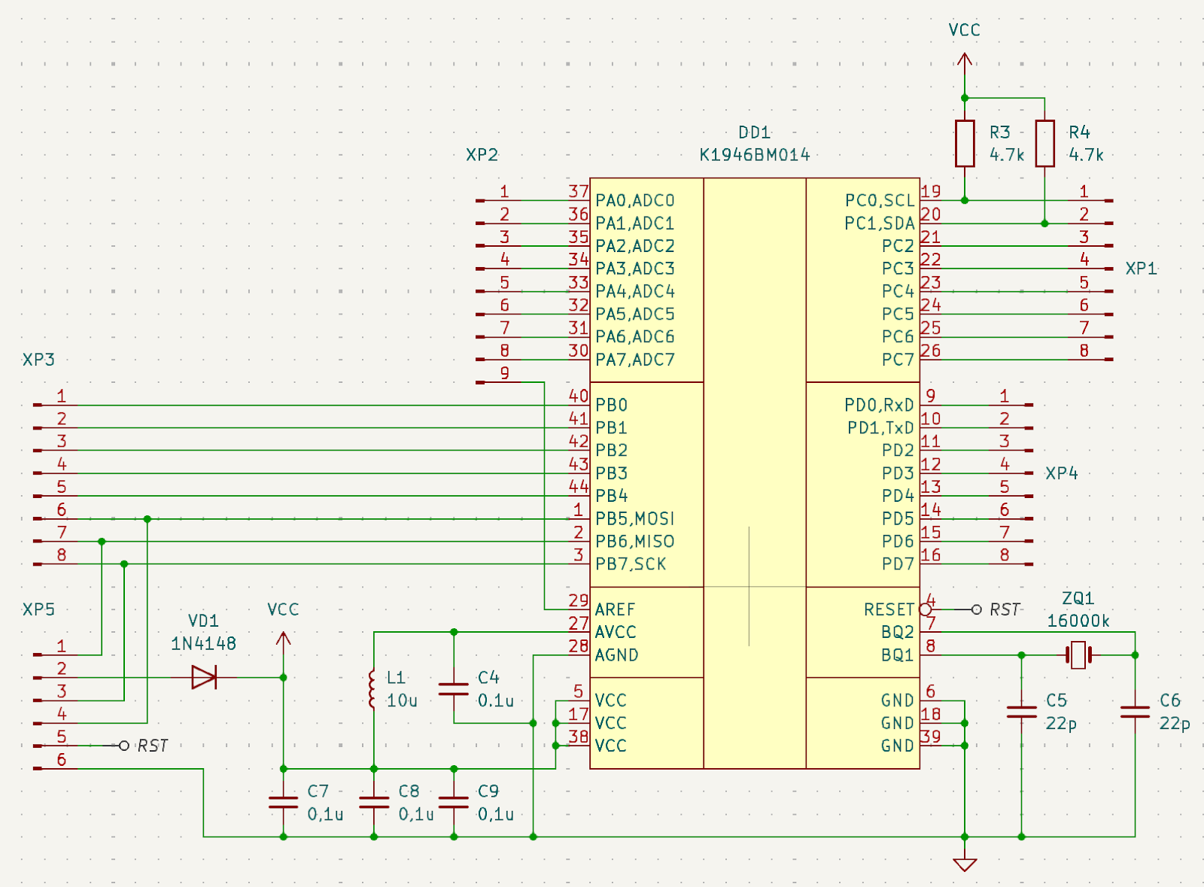Image resolution: width=1204 pixels, height=887 pixels.
Task: Click the 16000k crystal value text
Action: pyautogui.click(x=1078, y=621)
